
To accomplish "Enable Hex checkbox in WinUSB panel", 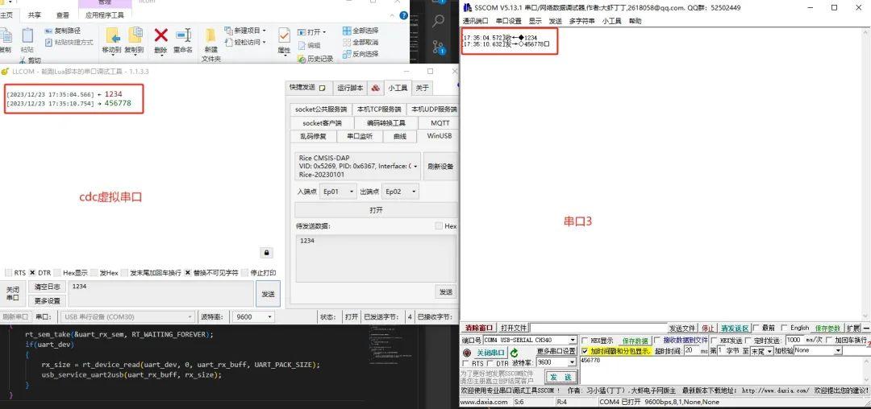I will (439, 226).
